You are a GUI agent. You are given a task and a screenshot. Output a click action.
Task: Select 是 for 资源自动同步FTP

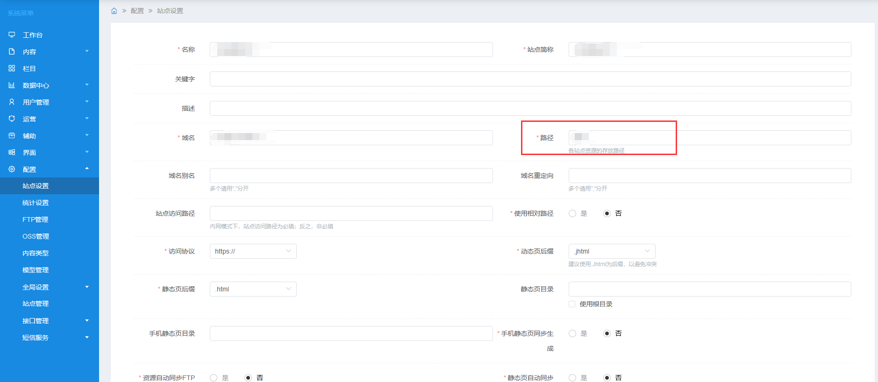(x=214, y=378)
